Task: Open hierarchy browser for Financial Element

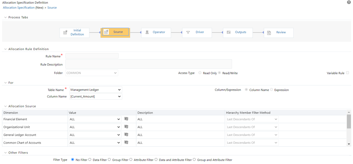Action: 126,119
